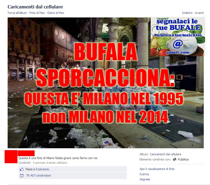Select Scarica to download the photo
This screenshot has height=185, width=210.
click(x=144, y=174)
